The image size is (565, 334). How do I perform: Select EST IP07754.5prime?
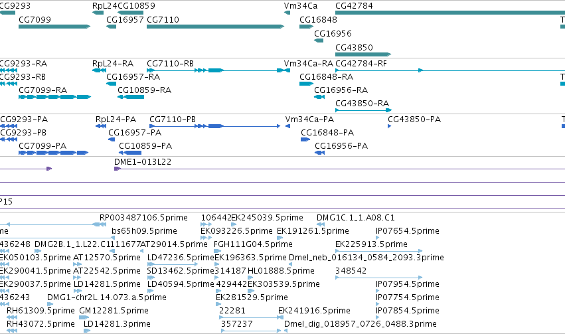tap(407, 297)
